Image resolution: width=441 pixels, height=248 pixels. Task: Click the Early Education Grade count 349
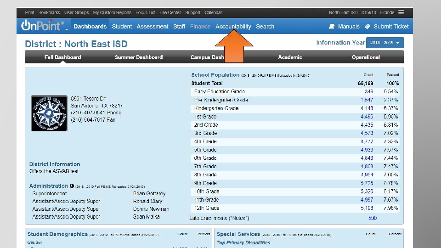point(369,92)
